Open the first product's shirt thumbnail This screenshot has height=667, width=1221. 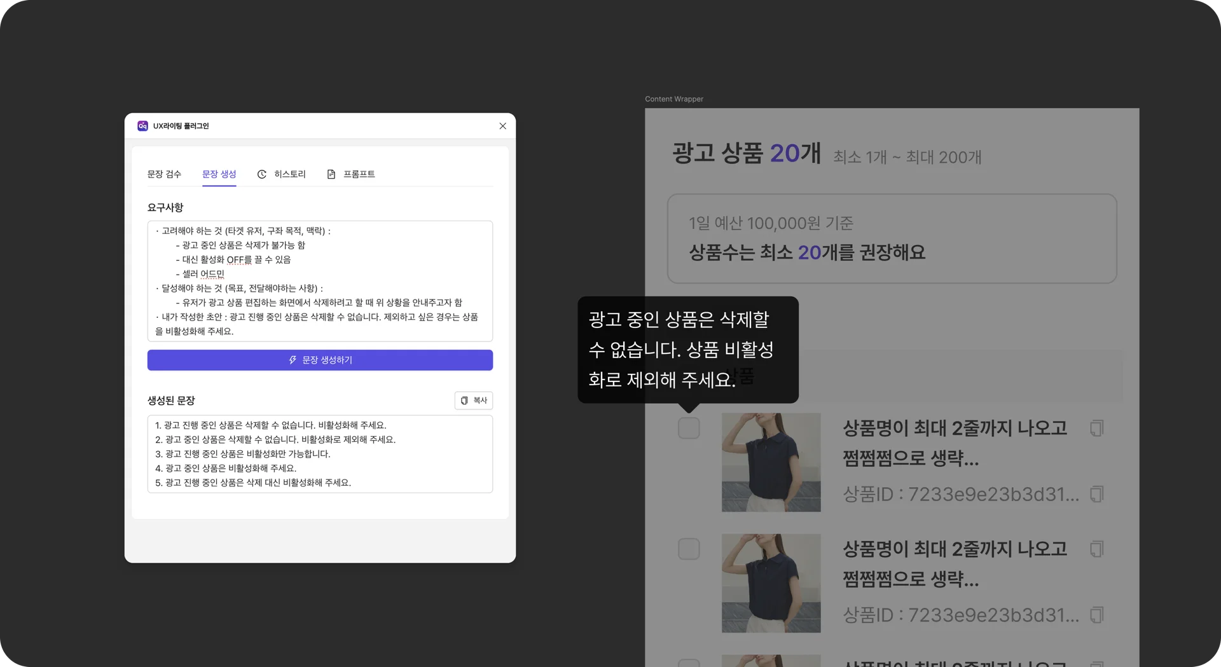(x=771, y=462)
